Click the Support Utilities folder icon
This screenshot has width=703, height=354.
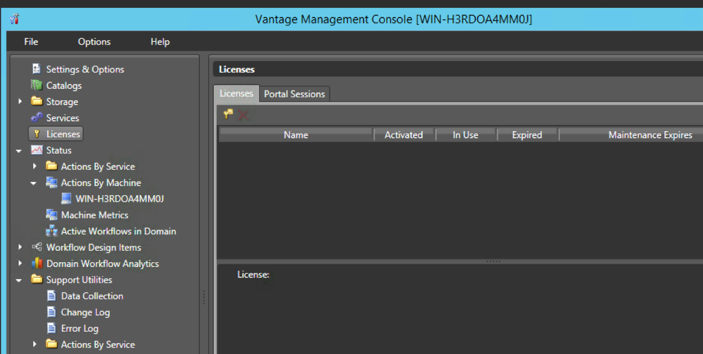point(37,279)
